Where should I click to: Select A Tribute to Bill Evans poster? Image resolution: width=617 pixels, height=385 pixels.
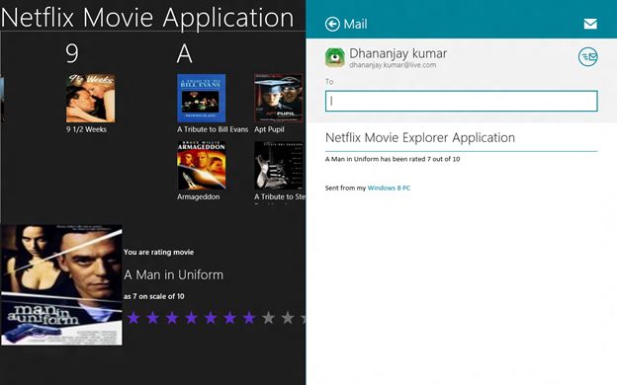[x=201, y=98]
